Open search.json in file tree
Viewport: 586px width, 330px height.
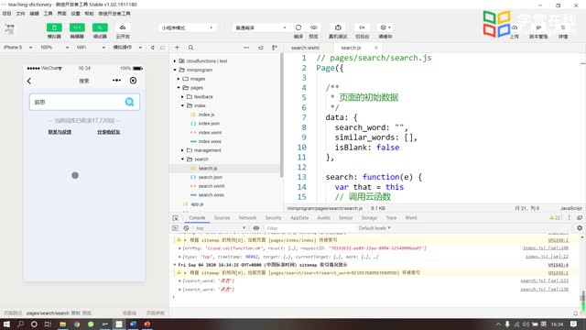[x=210, y=177]
